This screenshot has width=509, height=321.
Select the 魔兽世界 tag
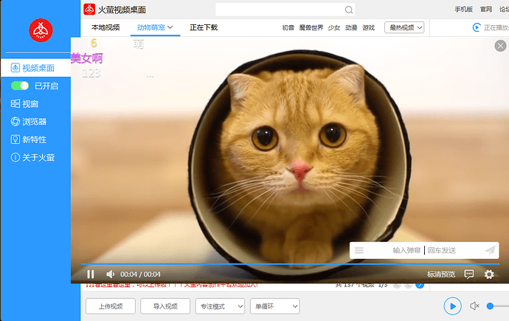(311, 27)
